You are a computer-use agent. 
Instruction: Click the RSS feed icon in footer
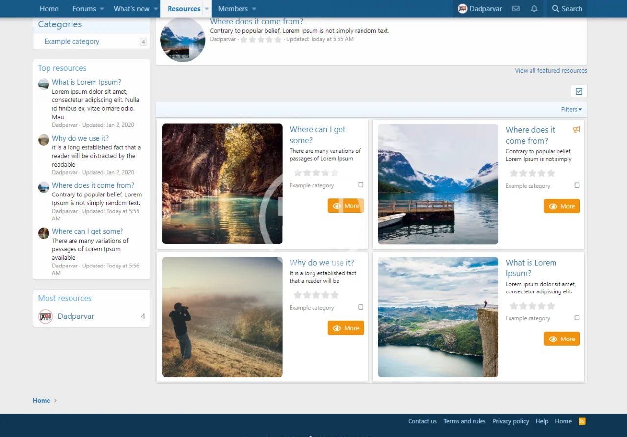click(582, 421)
